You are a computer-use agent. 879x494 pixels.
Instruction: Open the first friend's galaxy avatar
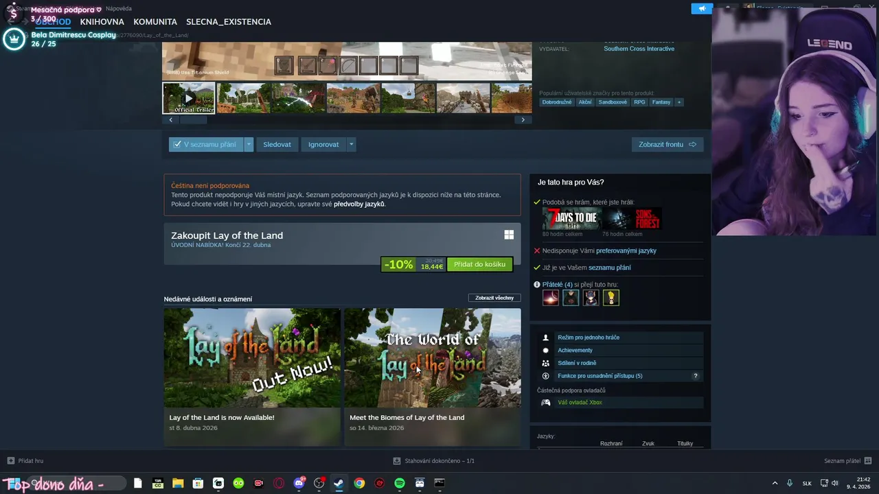point(551,298)
